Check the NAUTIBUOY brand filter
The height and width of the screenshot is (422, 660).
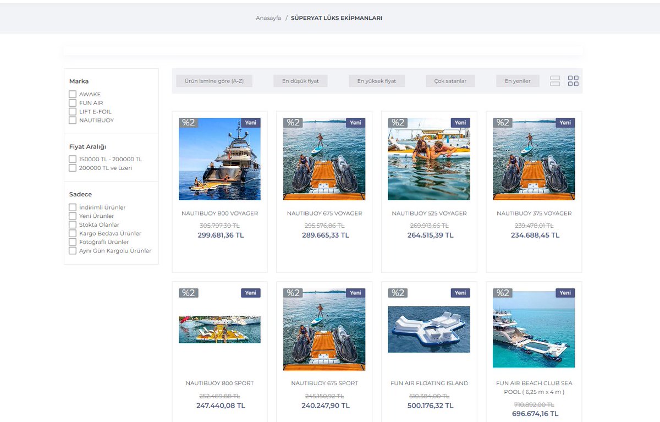click(x=73, y=120)
